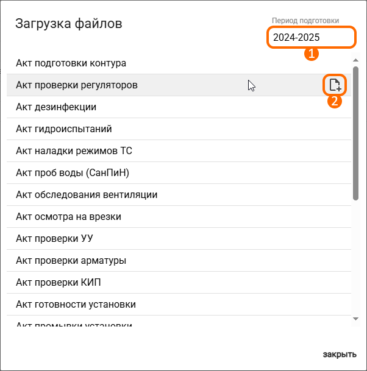
Task: Click the scrollbar up arrow
Action: [x=355, y=60]
